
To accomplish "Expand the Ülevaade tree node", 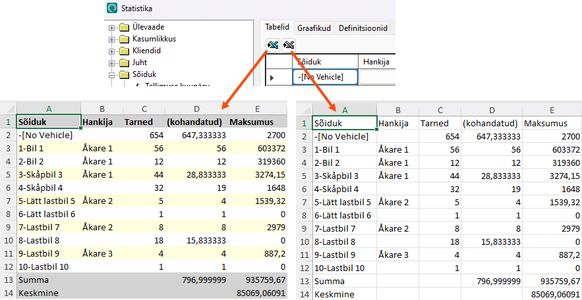I will [111, 28].
